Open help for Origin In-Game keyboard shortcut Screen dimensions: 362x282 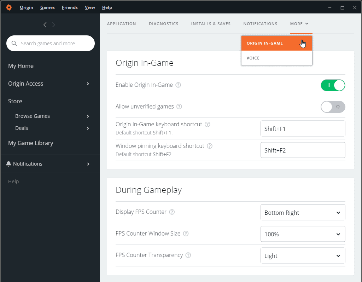(x=208, y=124)
